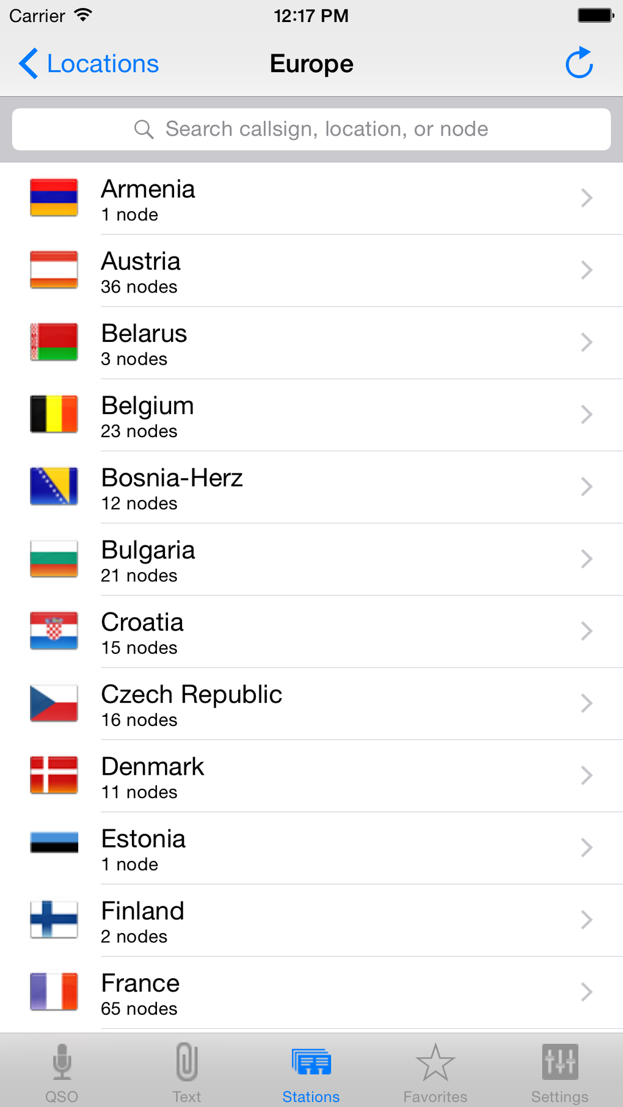Focus the callsign search field
The image size is (623, 1107).
(327, 129)
